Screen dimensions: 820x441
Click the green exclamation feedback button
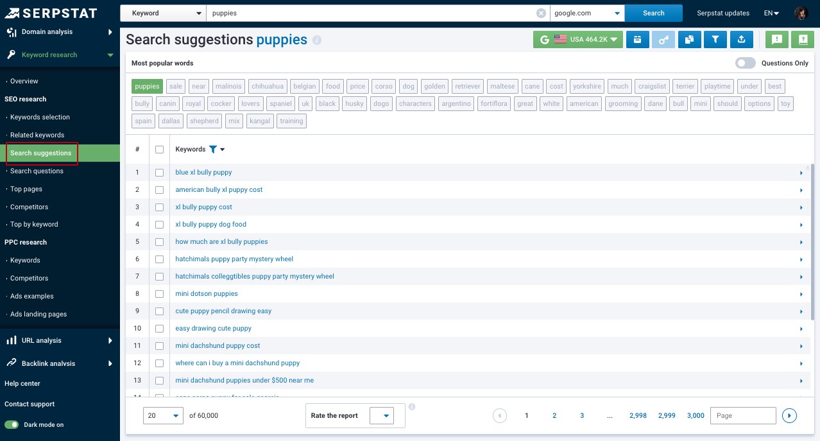[777, 40]
